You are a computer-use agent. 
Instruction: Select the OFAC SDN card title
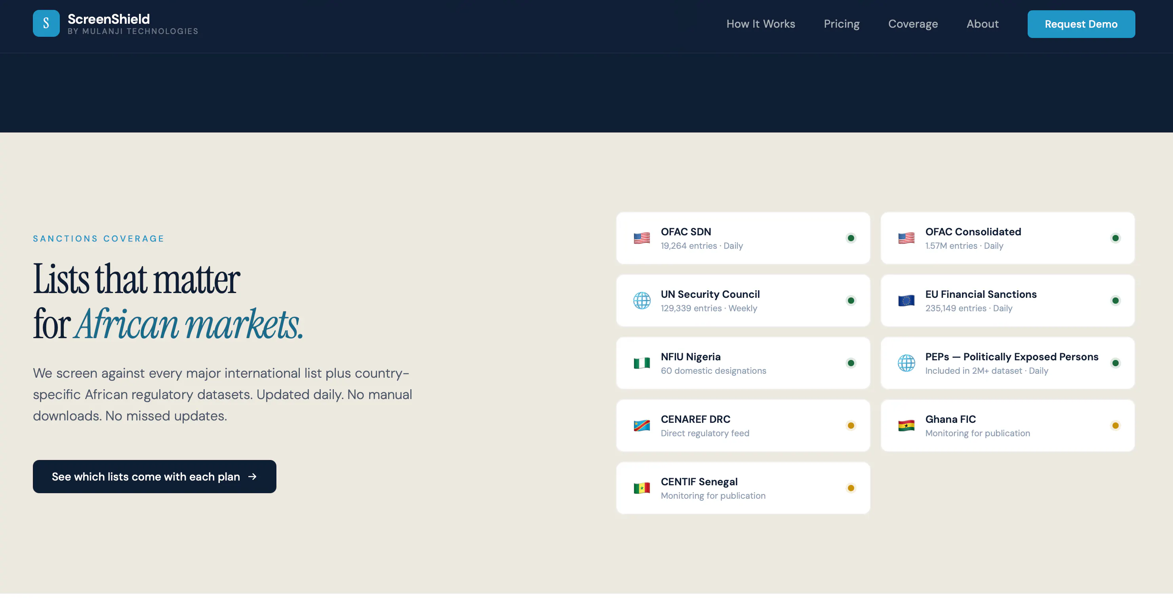[686, 232]
